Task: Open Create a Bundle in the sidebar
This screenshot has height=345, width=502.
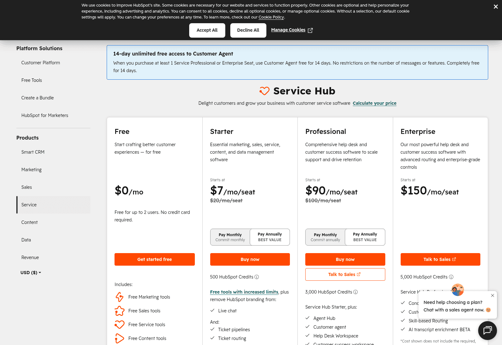Action: tap(38, 98)
